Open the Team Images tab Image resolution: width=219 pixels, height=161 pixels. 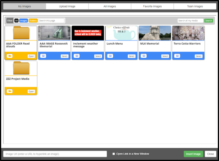[x=195, y=7]
